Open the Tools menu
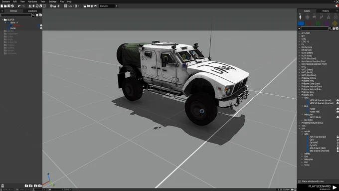This screenshot has width=339, height=191. (x=43, y=1)
